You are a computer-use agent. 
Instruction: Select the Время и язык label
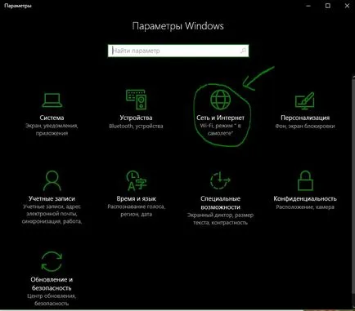point(136,198)
